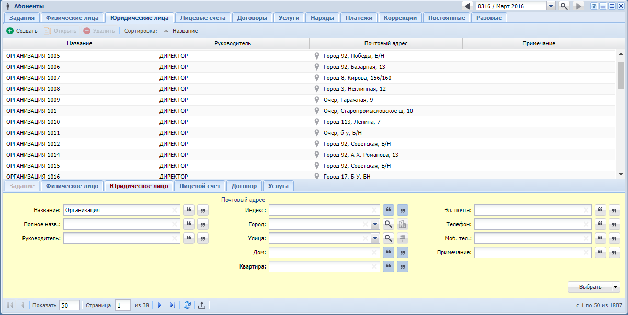Open street directory signpost icon beside Улица

click(x=402, y=238)
